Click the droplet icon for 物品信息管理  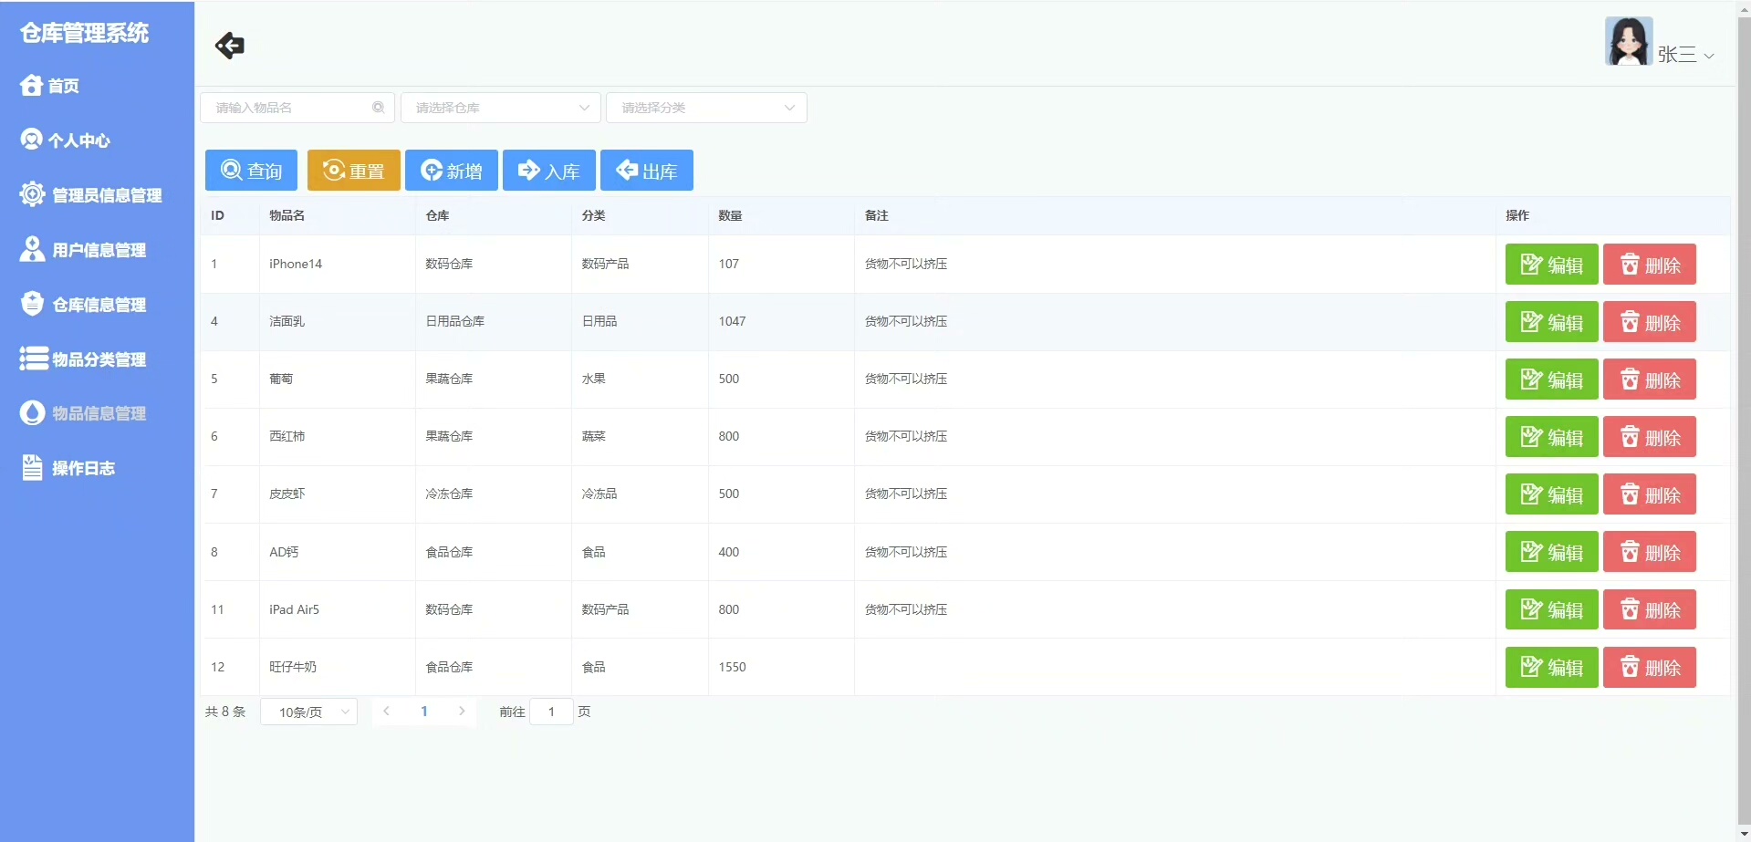tap(32, 413)
